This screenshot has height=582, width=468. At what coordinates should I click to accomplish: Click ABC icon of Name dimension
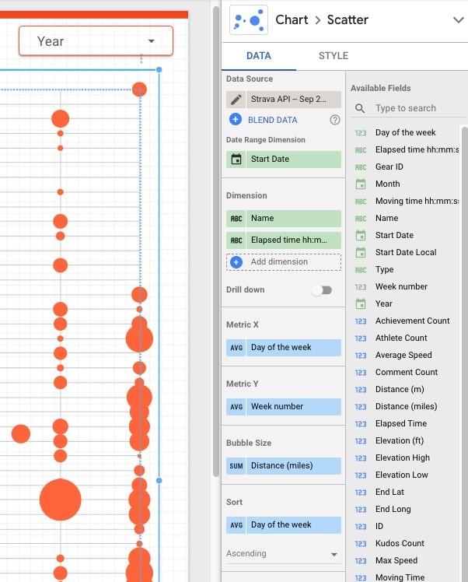(x=236, y=219)
